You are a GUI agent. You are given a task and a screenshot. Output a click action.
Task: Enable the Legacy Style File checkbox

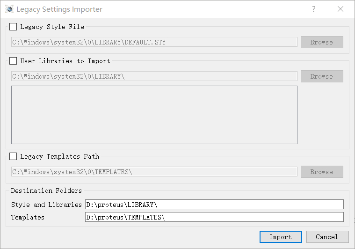(x=13, y=27)
